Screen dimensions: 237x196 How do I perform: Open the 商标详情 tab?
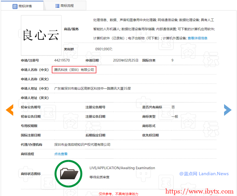click(x=22, y=6)
